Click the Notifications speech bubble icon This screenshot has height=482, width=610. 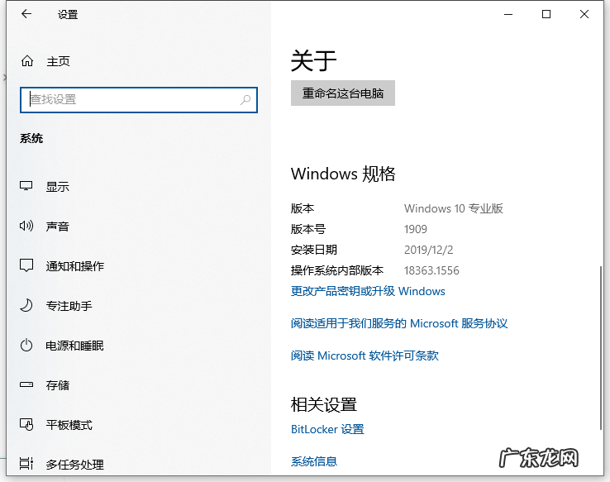(26, 265)
